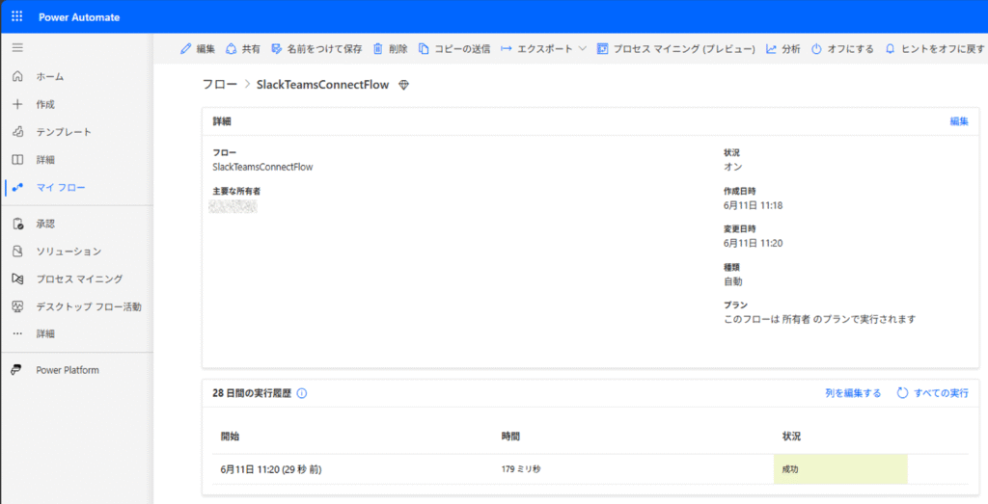Click the 編集 link in 詳細 panel
This screenshot has height=504, width=988.
pyautogui.click(x=959, y=121)
